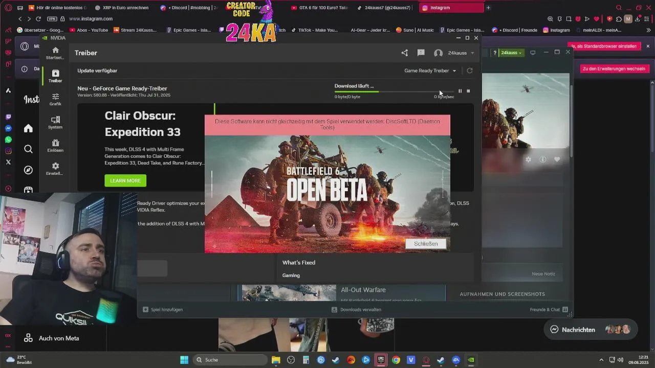Image resolution: width=655 pixels, height=368 pixels.
Task: Expand the 24kauss account dropdown arrow in NVIDIA
Action: point(472,53)
